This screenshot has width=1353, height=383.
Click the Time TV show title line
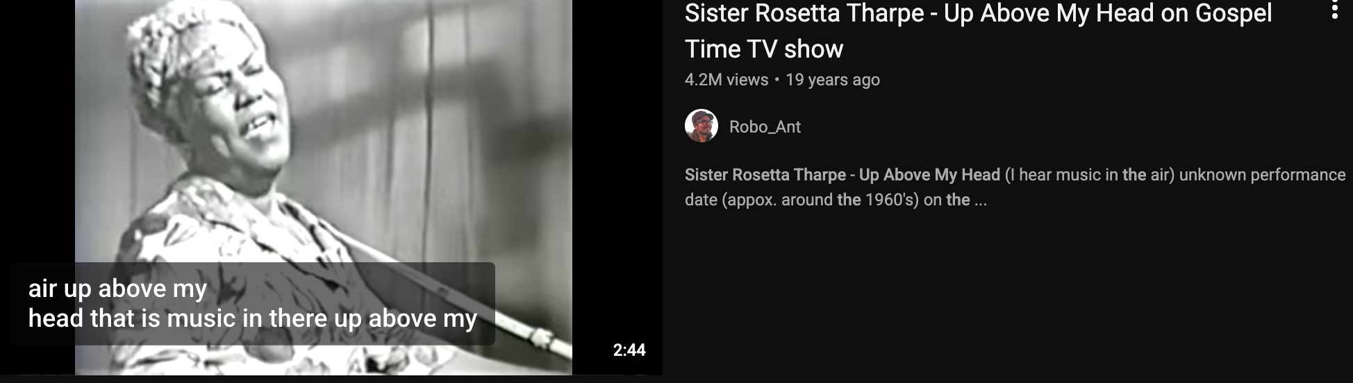point(764,49)
